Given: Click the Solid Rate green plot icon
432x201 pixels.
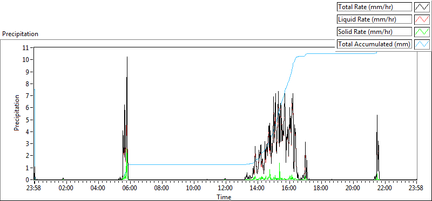Looking at the screenshot, I should (421, 32).
